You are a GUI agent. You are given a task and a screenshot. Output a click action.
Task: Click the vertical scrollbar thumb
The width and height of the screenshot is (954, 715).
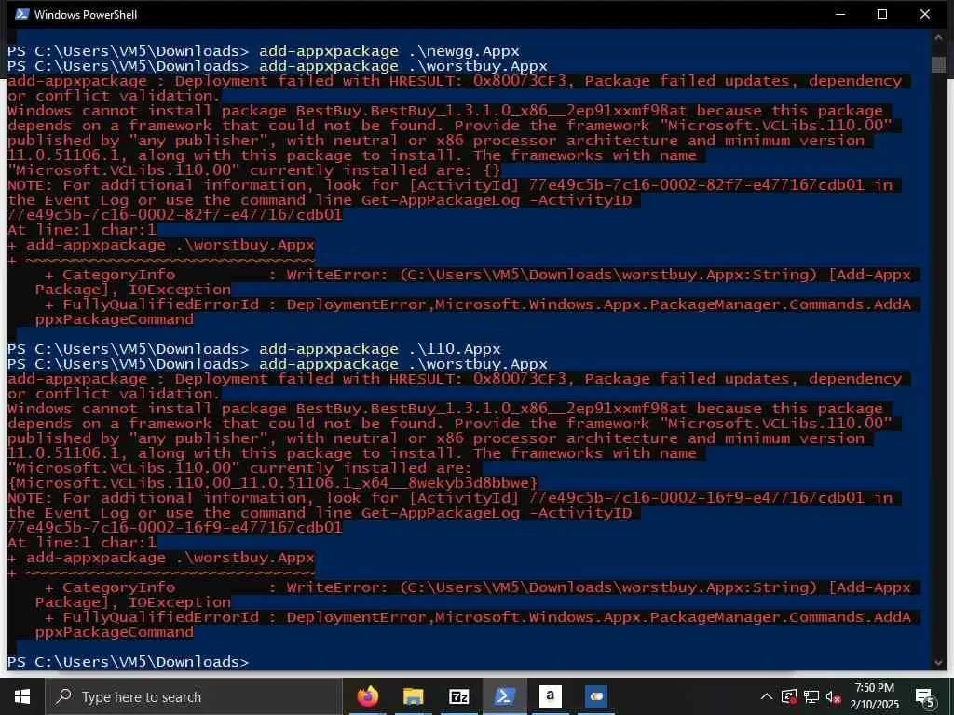pyautogui.click(x=938, y=64)
